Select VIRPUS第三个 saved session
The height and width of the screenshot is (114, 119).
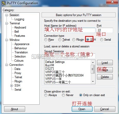55,72
